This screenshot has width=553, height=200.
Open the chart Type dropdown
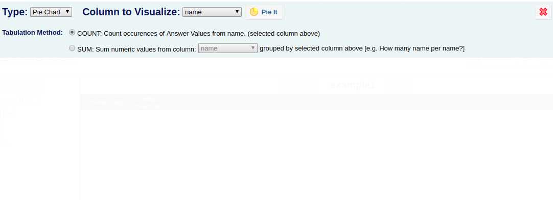[x=51, y=12]
